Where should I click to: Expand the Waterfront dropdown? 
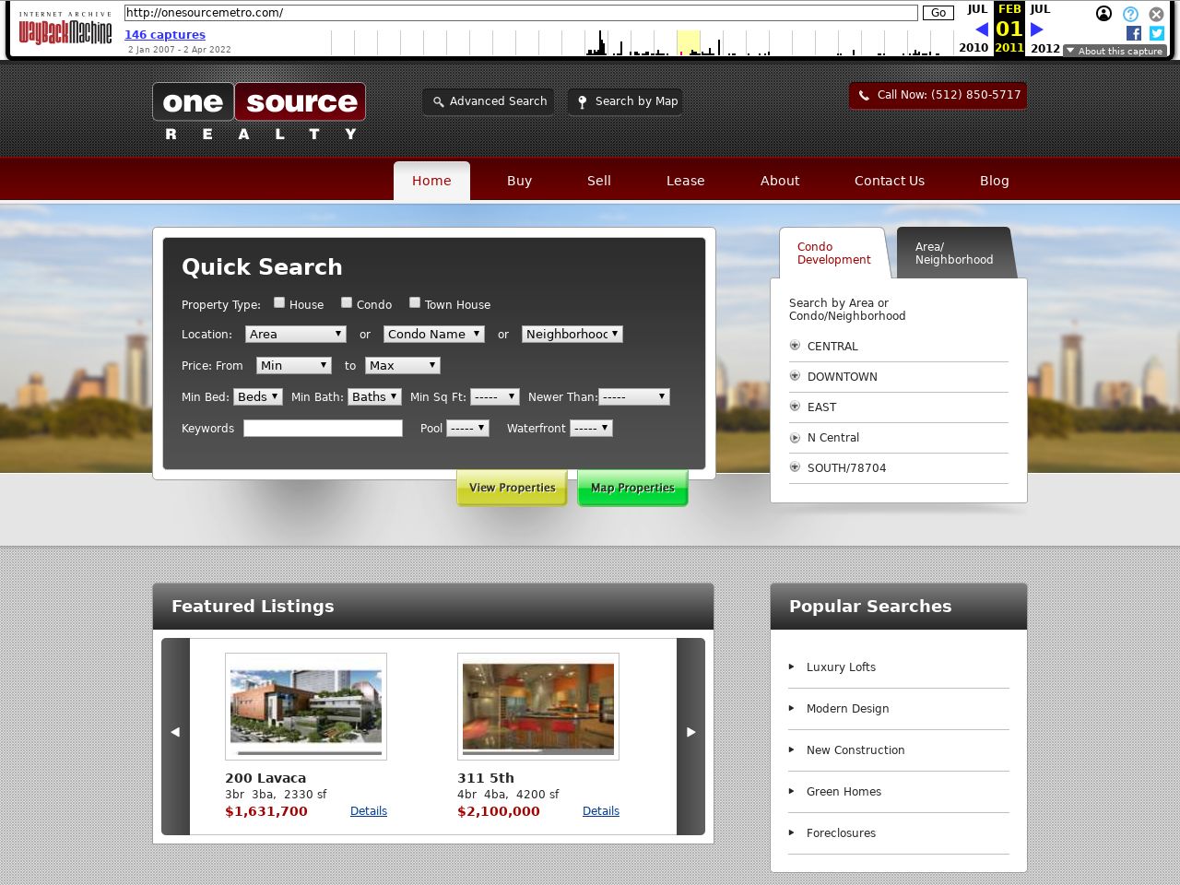[591, 429]
